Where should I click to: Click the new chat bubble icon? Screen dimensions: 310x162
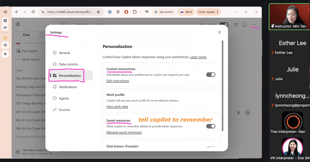click(245, 25)
